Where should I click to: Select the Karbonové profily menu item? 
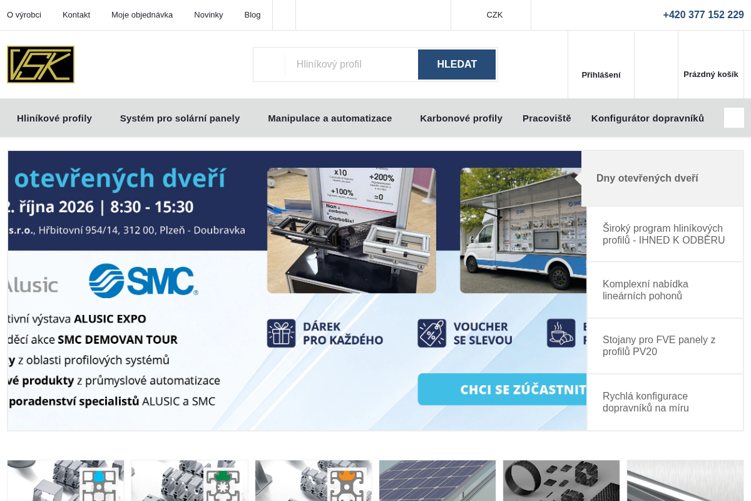[x=461, y=118]
